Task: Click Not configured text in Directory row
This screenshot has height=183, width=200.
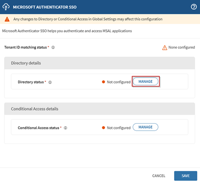Action: 119,82
